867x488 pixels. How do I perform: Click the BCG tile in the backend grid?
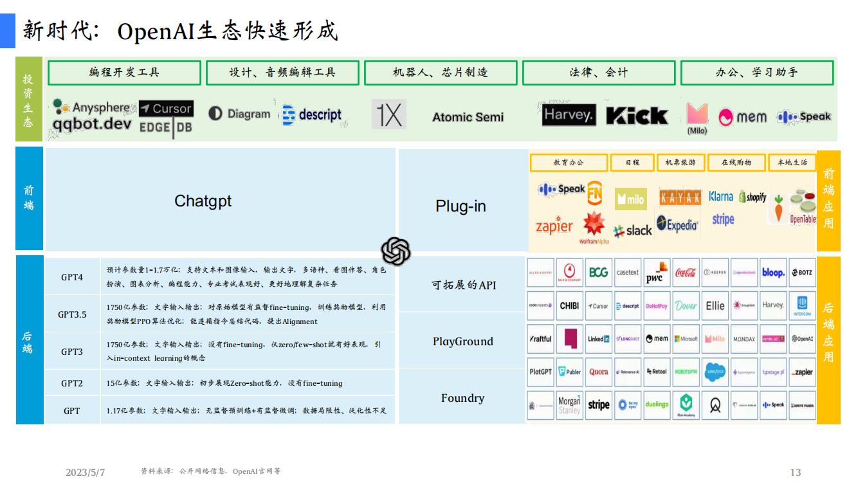(598, 272)
